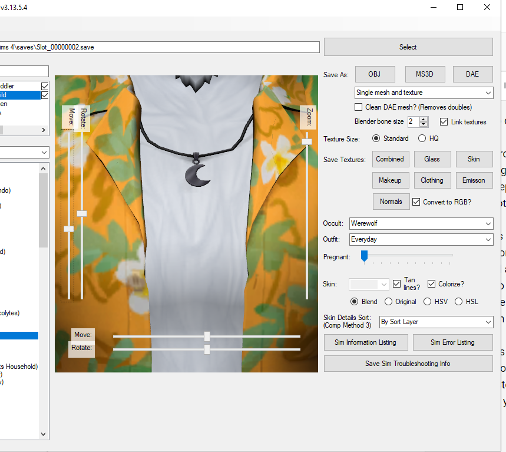Export the model as MS3D
Screen dimensions: 506x452
(x=425, y=74)
